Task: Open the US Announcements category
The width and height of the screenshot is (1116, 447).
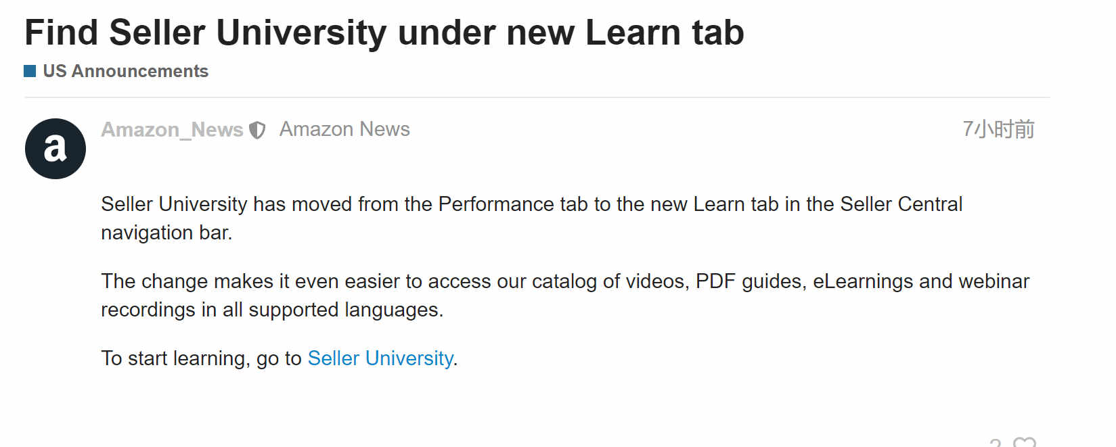Action: pyautogui.click(x=125, y=71)
